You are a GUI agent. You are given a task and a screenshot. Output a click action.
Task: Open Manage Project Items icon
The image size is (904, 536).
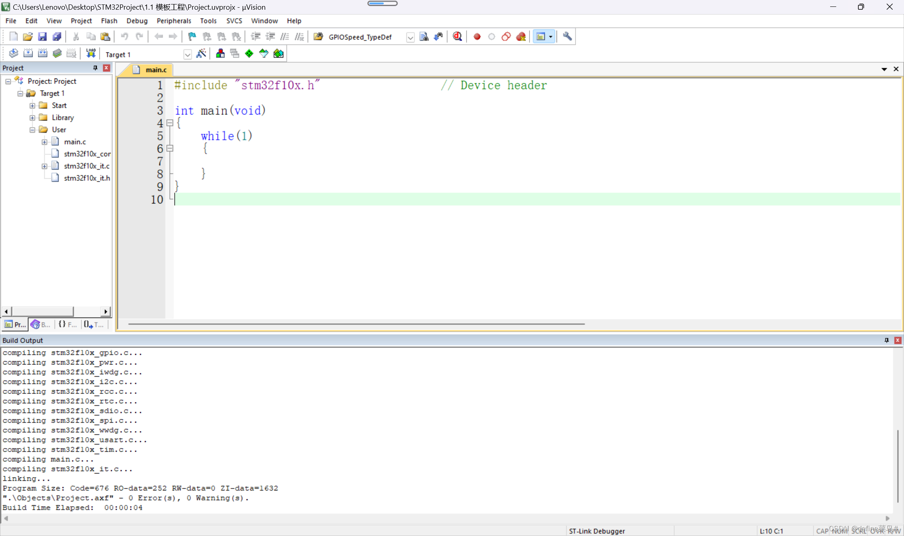(x=220, y=54)
